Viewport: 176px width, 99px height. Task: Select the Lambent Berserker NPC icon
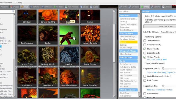coord(90,35)
